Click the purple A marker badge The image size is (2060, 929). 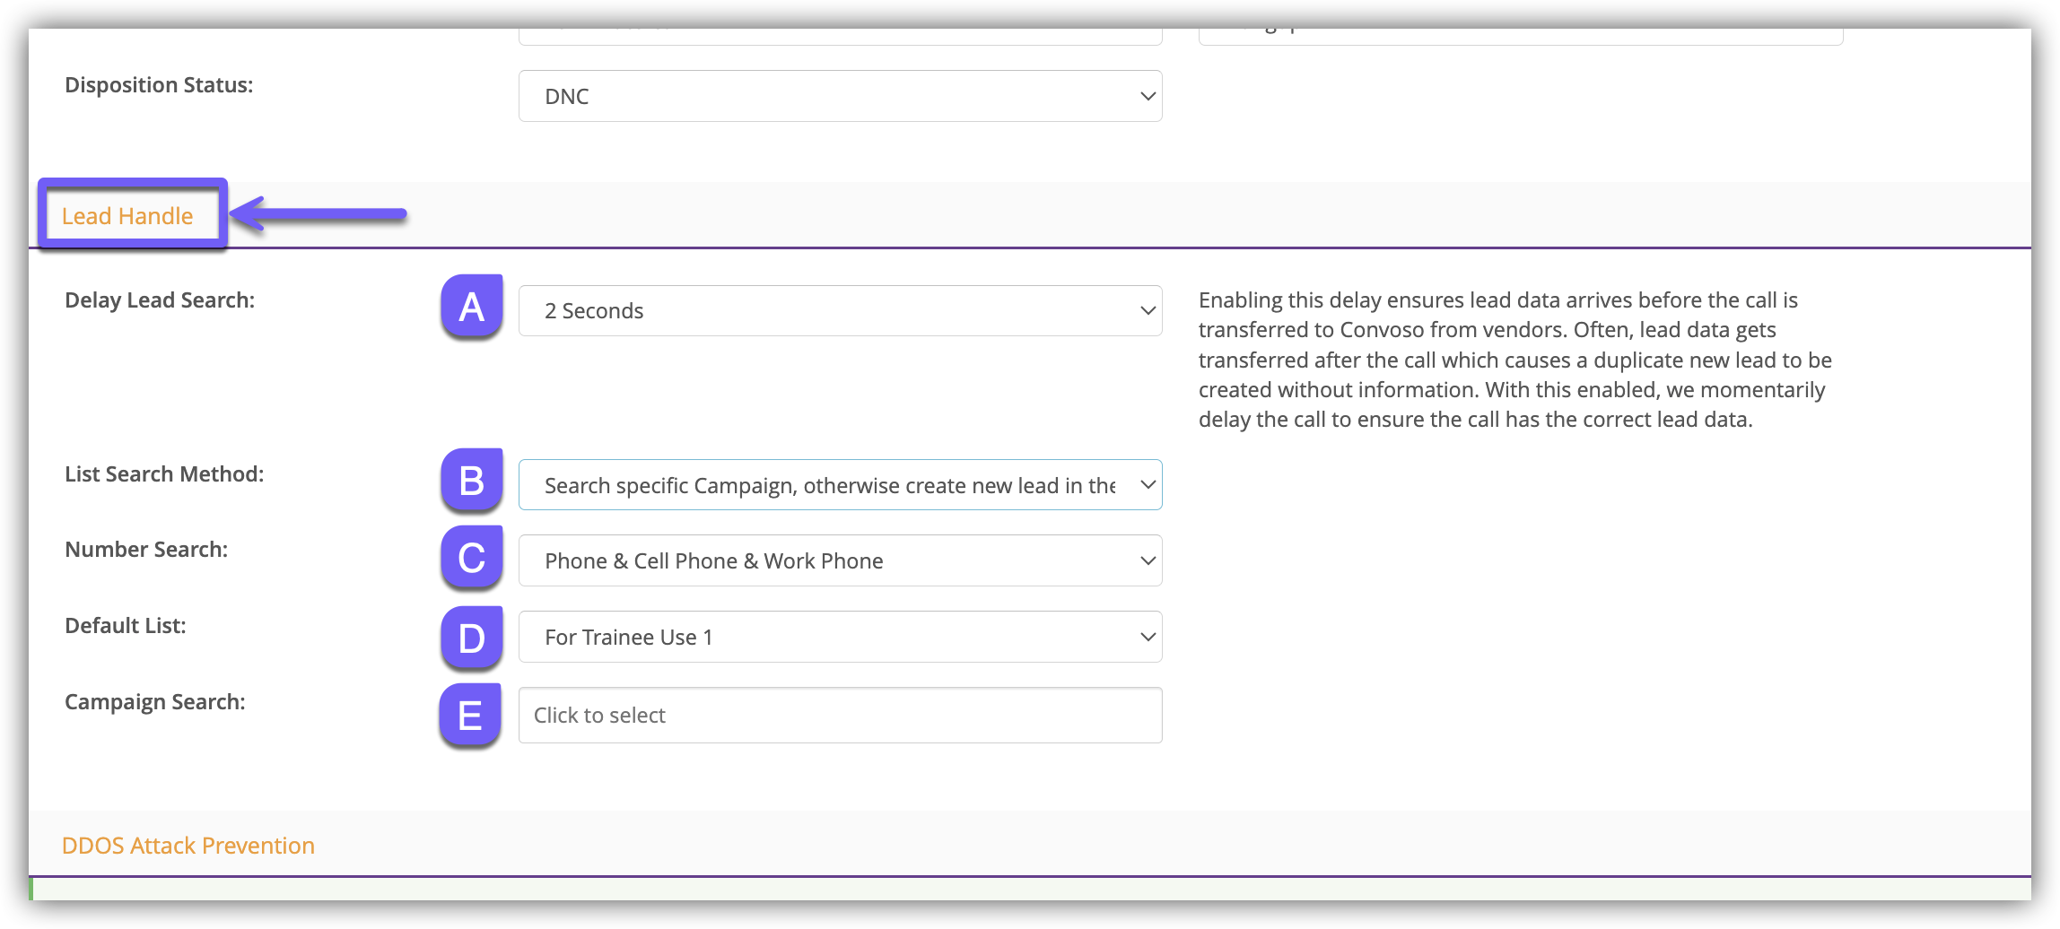pos(471,307)
